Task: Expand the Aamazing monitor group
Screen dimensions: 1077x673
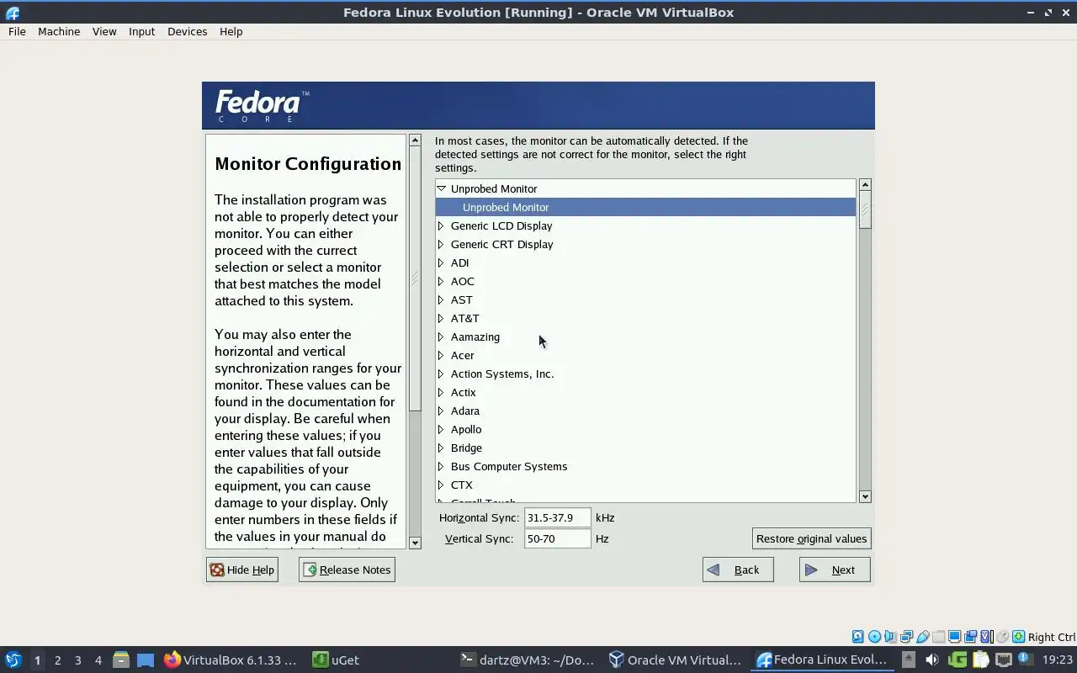Action: [x=441, y=336]
